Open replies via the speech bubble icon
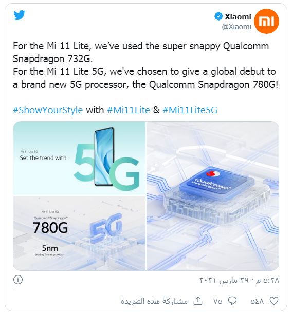292x316 pixels. (x=232, y=301)
